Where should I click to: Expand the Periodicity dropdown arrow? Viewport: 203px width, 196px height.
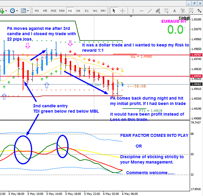(x=17, y=11)
